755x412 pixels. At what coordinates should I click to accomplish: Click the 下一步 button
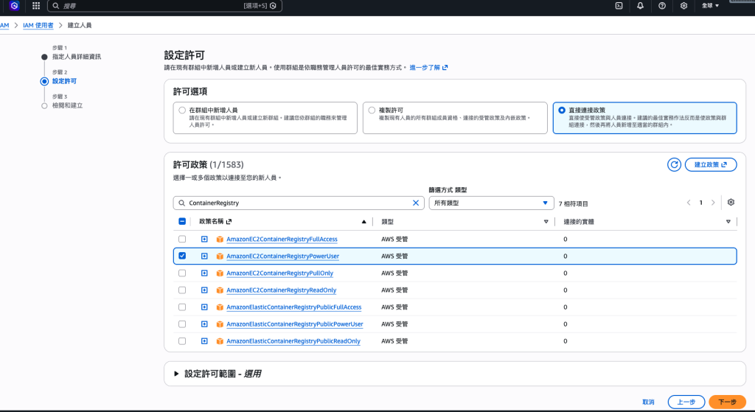pos(727,402)
